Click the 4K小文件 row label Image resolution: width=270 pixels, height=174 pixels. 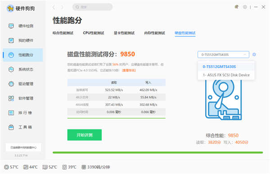82,98
